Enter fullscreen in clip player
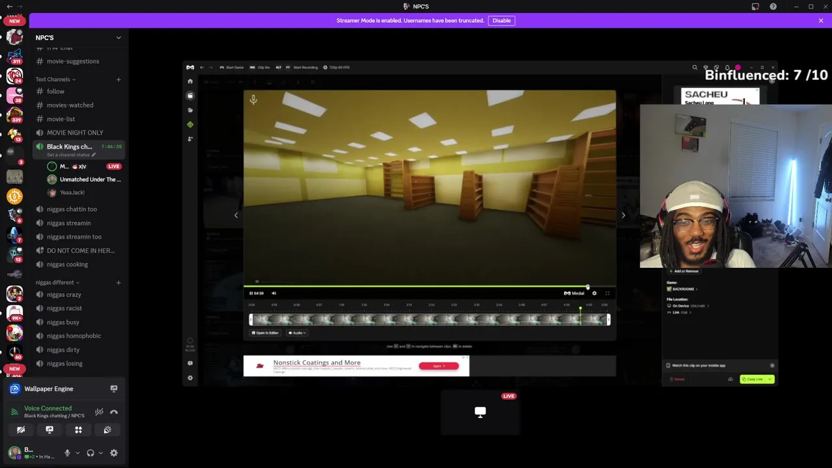This screenshot has height=468, width=832. pyautogui.click(x=607, y=293)
